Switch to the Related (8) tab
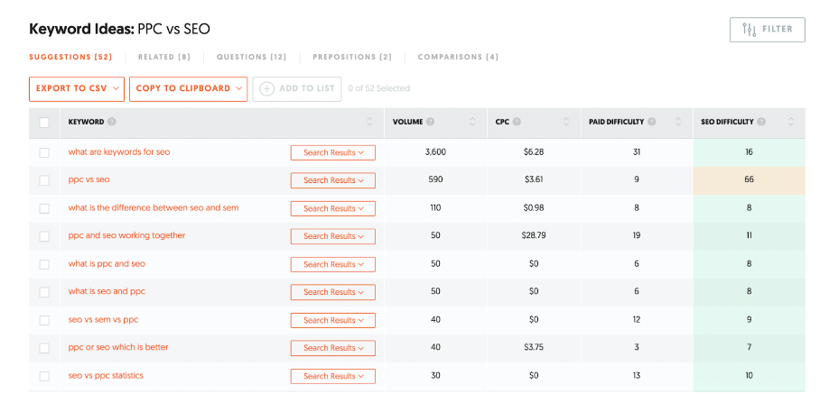Screen dimensions: 820x403 coord(163,57)
